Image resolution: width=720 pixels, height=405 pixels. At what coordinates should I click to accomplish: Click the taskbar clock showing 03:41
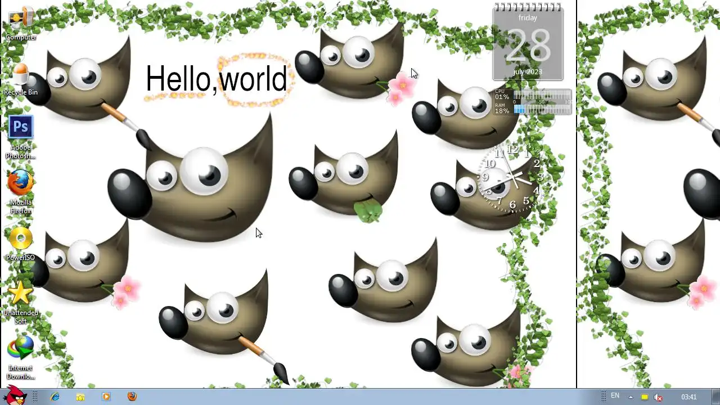pos(689,397)
